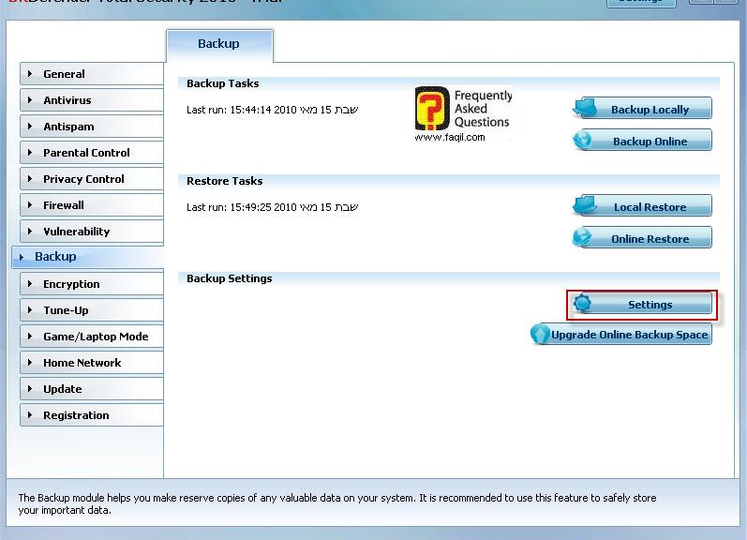Open the Firewall sidebar item
The width and height of the screenshot is (747, 540).
(x=92, y=205)
